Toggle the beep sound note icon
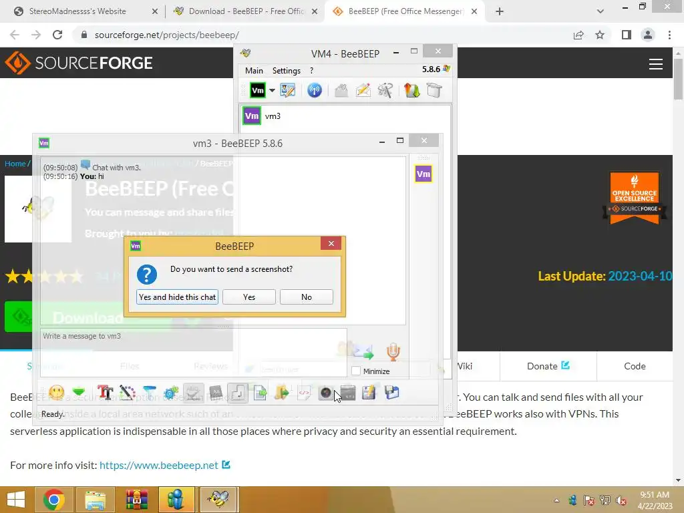This screenshot has height=513, width=684. tap(238, 393)
